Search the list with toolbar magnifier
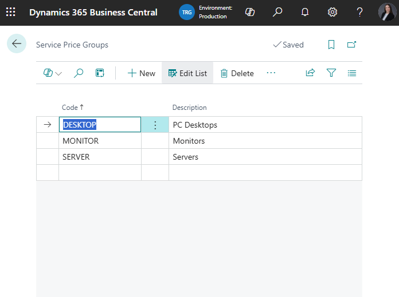 pyautogui.click(x=79, y=73)
